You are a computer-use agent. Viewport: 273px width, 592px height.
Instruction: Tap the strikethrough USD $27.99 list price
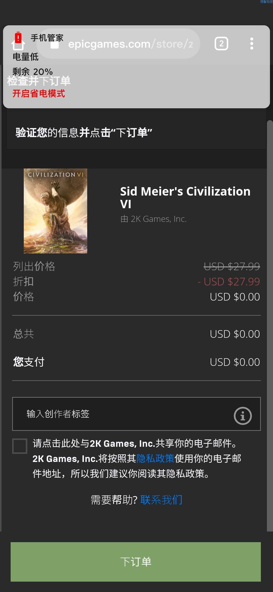click(232, 266)
